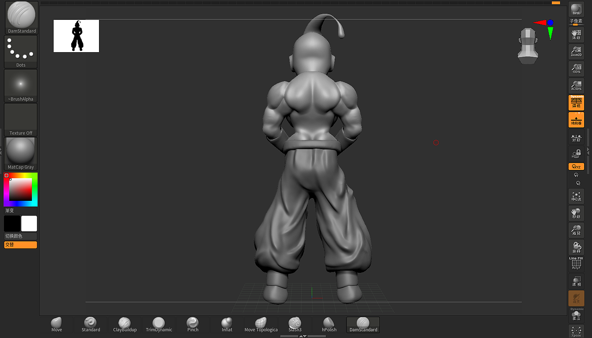Click the 渐变 gradient button
Screen dimensions: 592x338
coord(21,211)
